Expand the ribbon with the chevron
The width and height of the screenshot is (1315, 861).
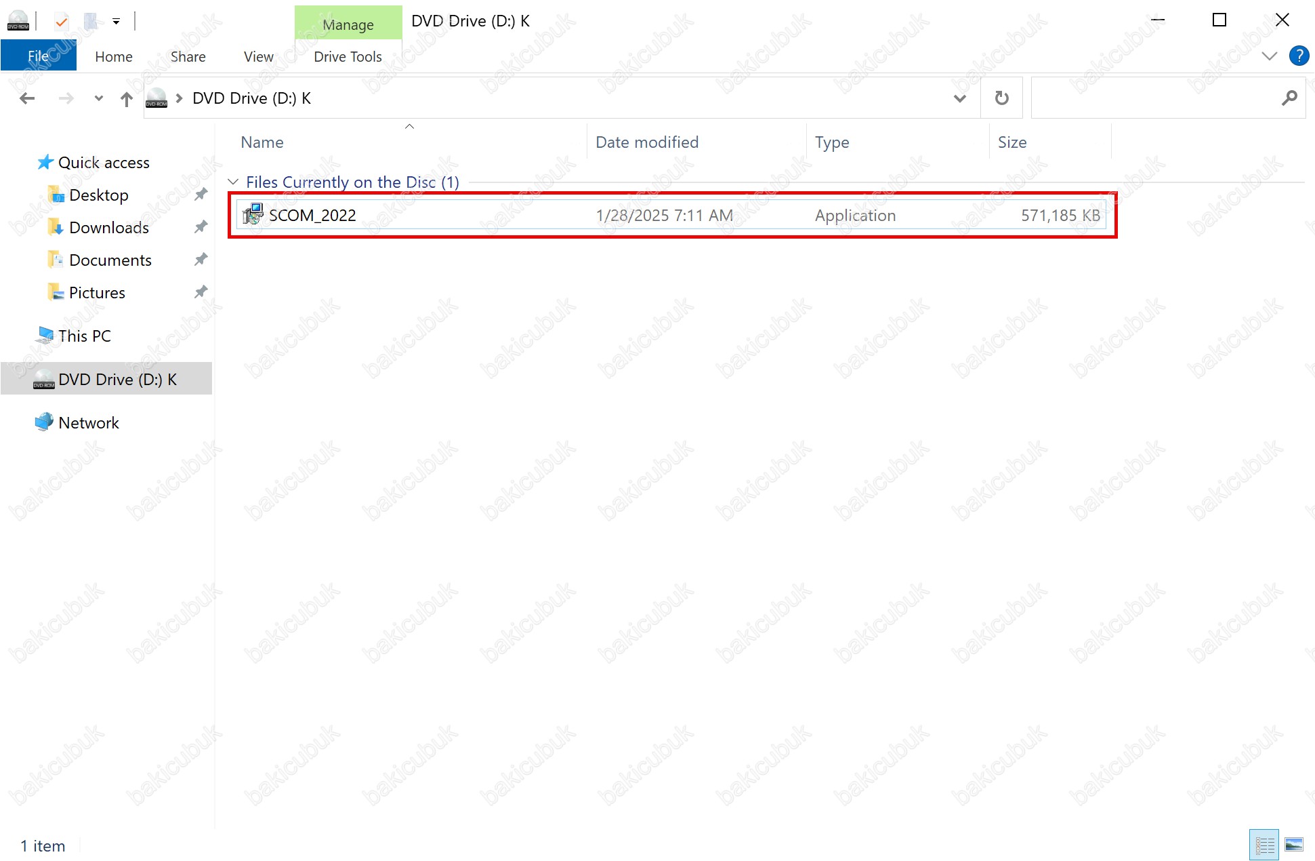[1270, 56]
